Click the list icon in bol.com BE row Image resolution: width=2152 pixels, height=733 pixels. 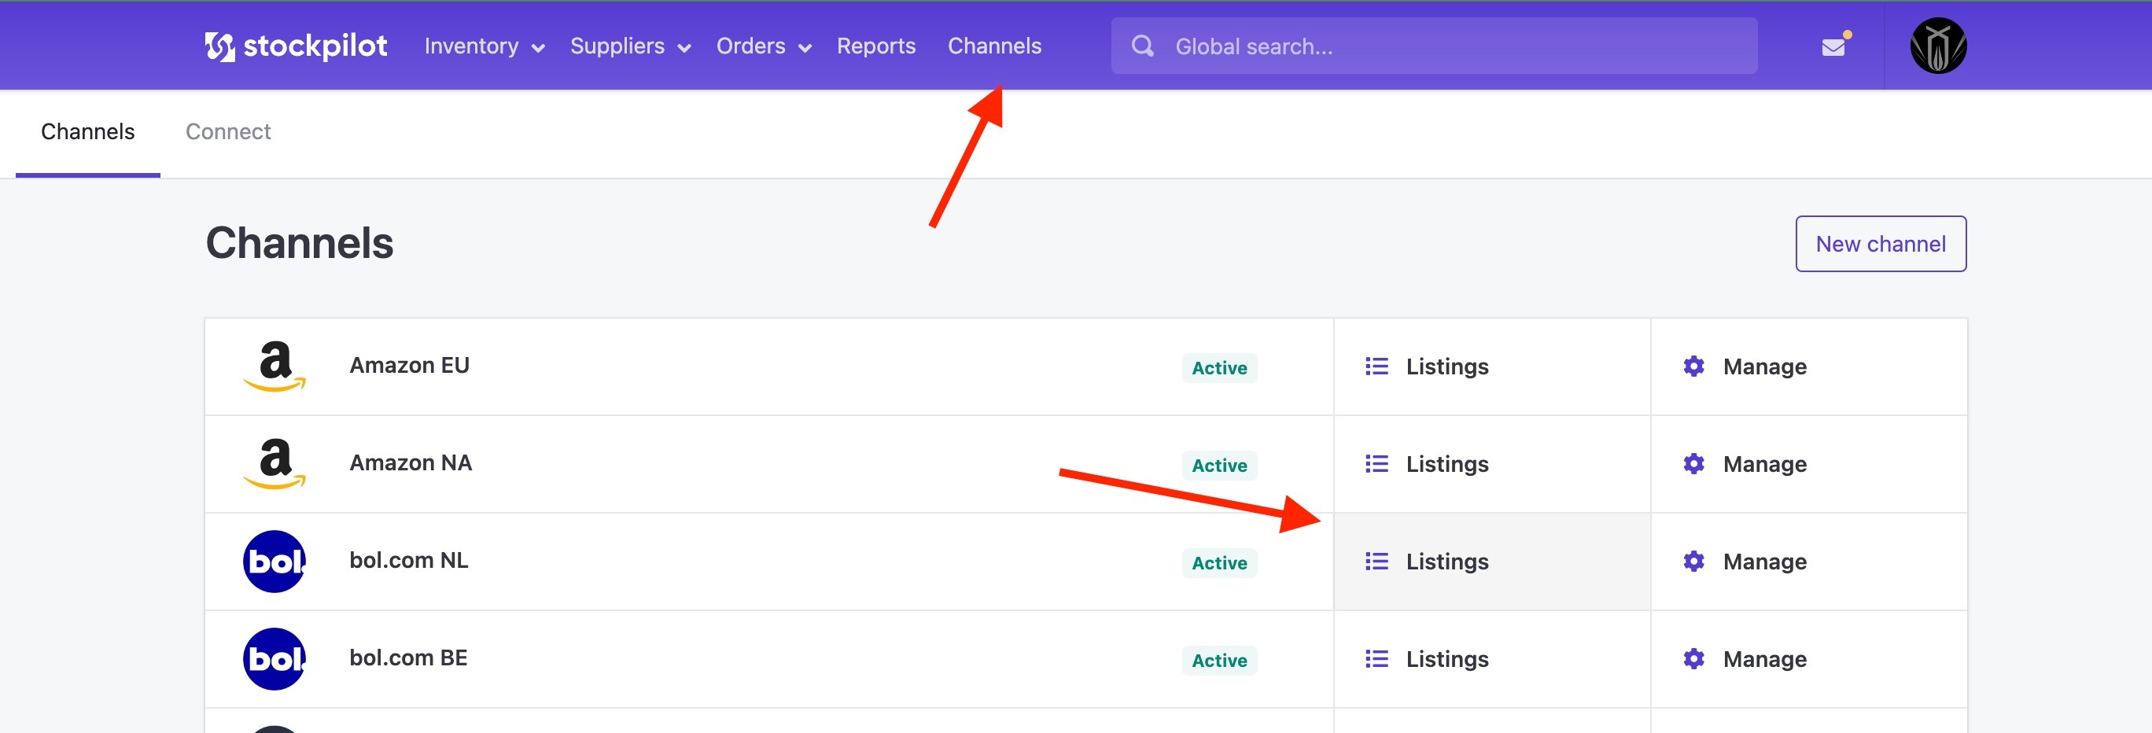(x=1376, y=659)
